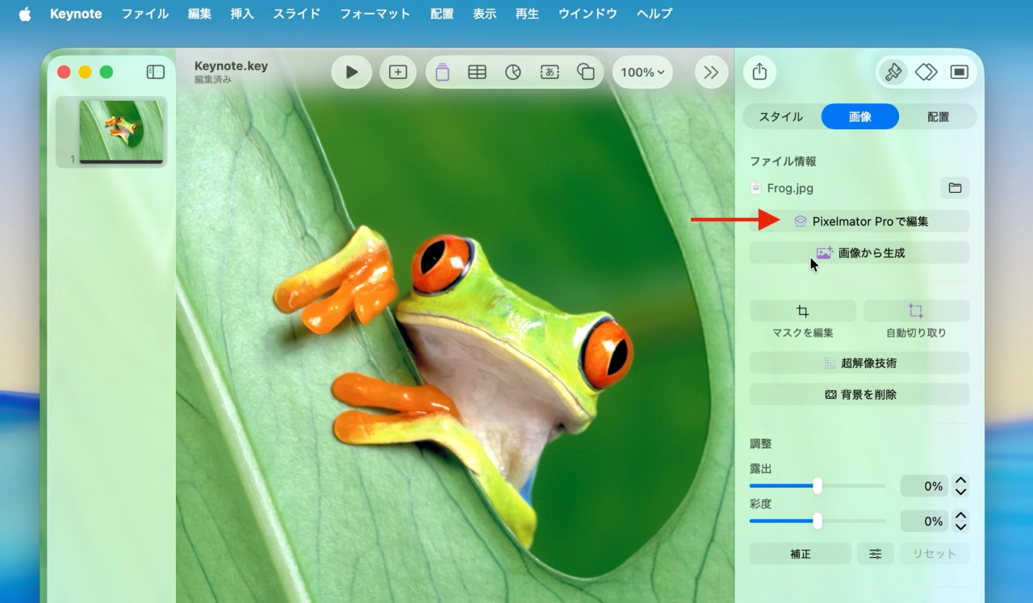Apply 超解像技術 to the image
Viewport: 1033px width, 603px height.
click(x=859, y=363)
